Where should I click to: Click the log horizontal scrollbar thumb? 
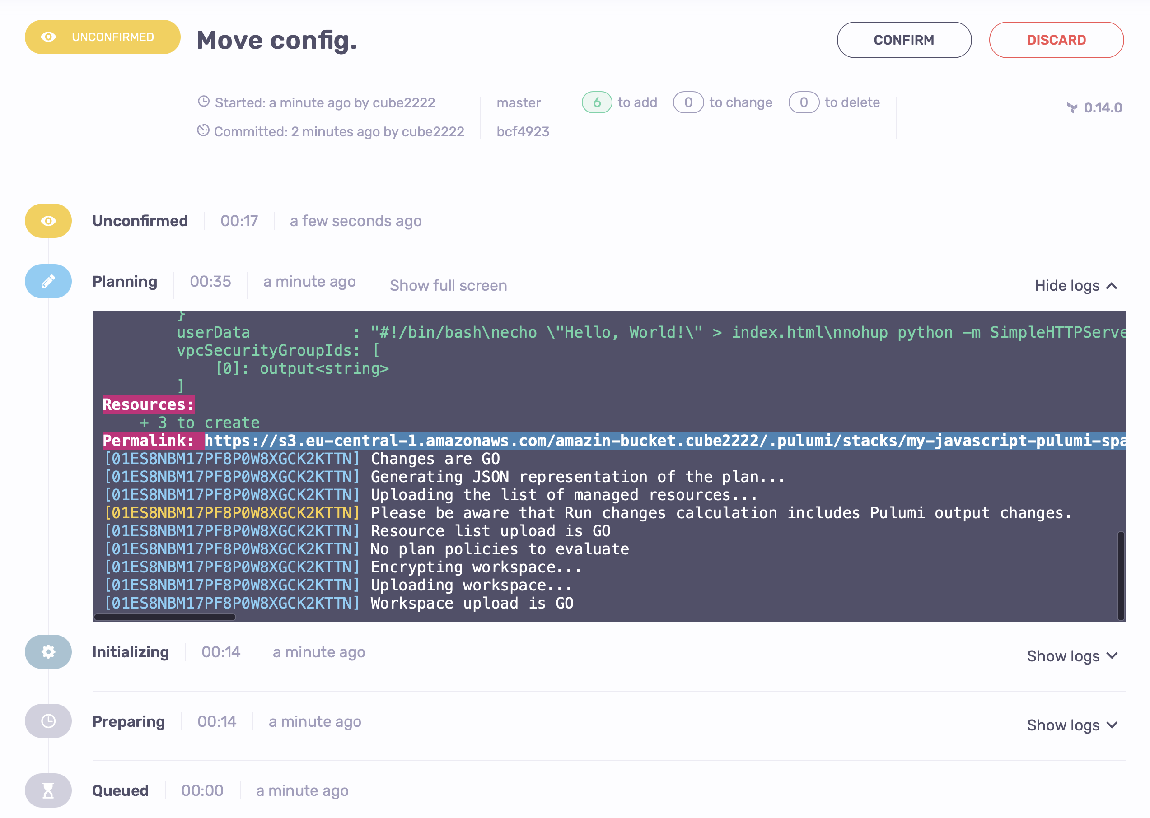tap(165, 617)
